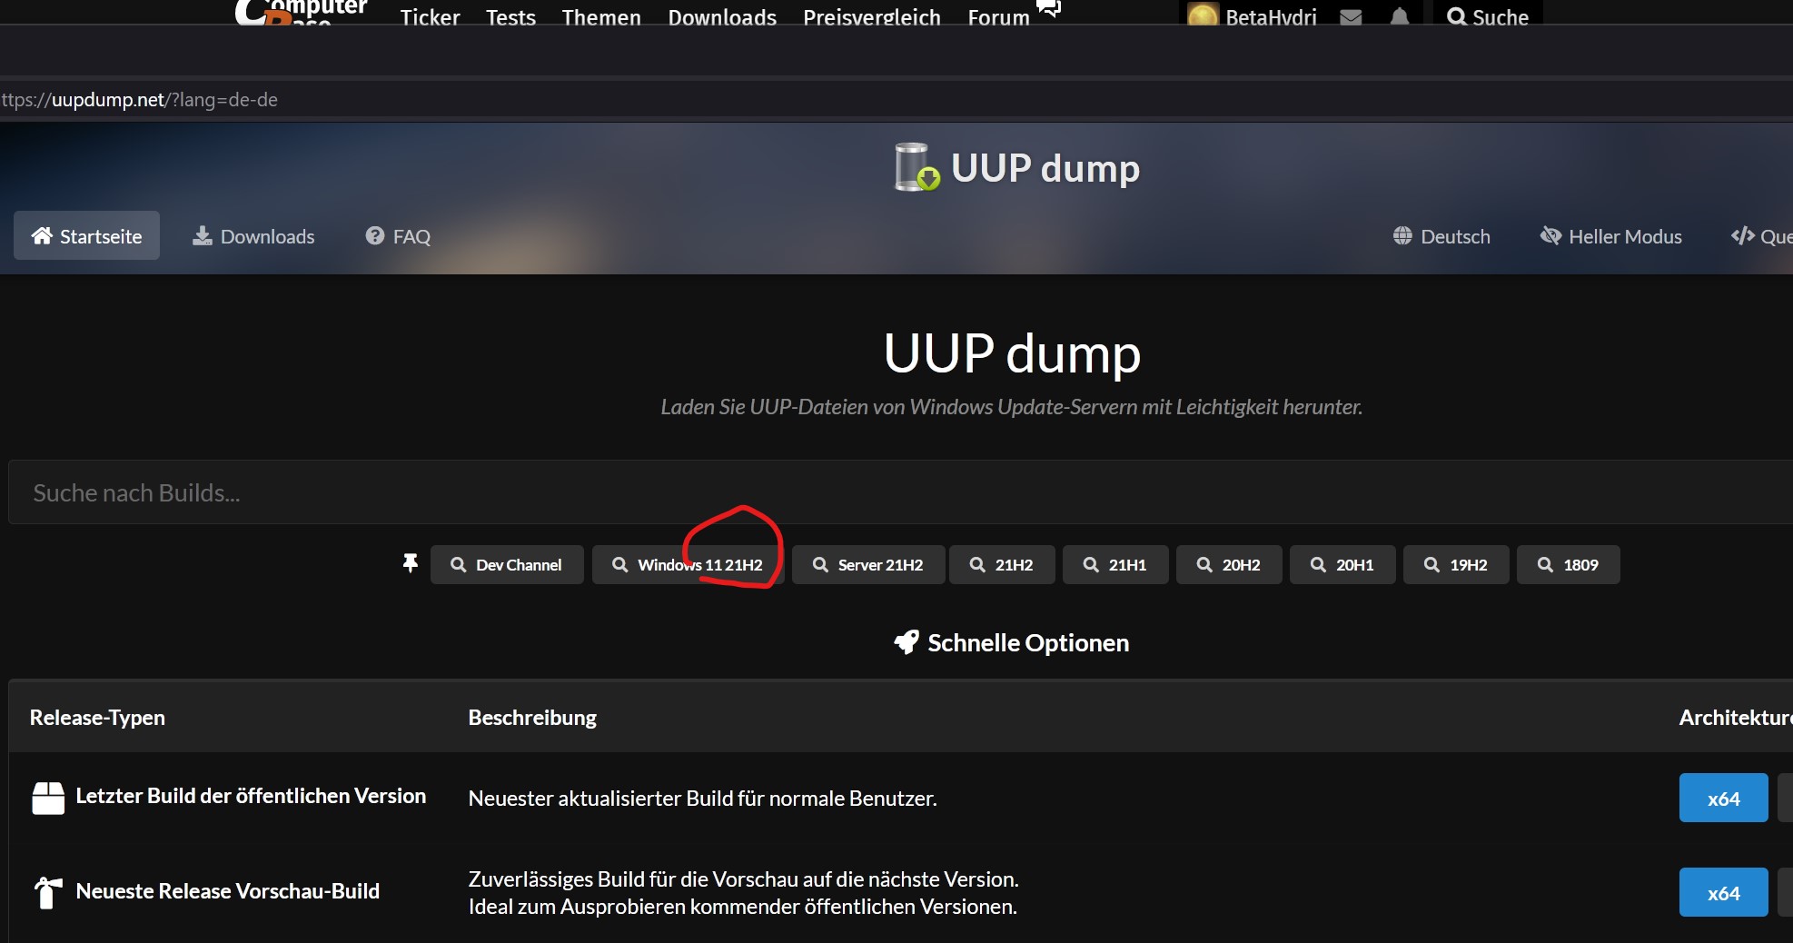Screen dimensions: 1793x943
Task: Open the Deutsch language selector
Action: [1441, 236]
